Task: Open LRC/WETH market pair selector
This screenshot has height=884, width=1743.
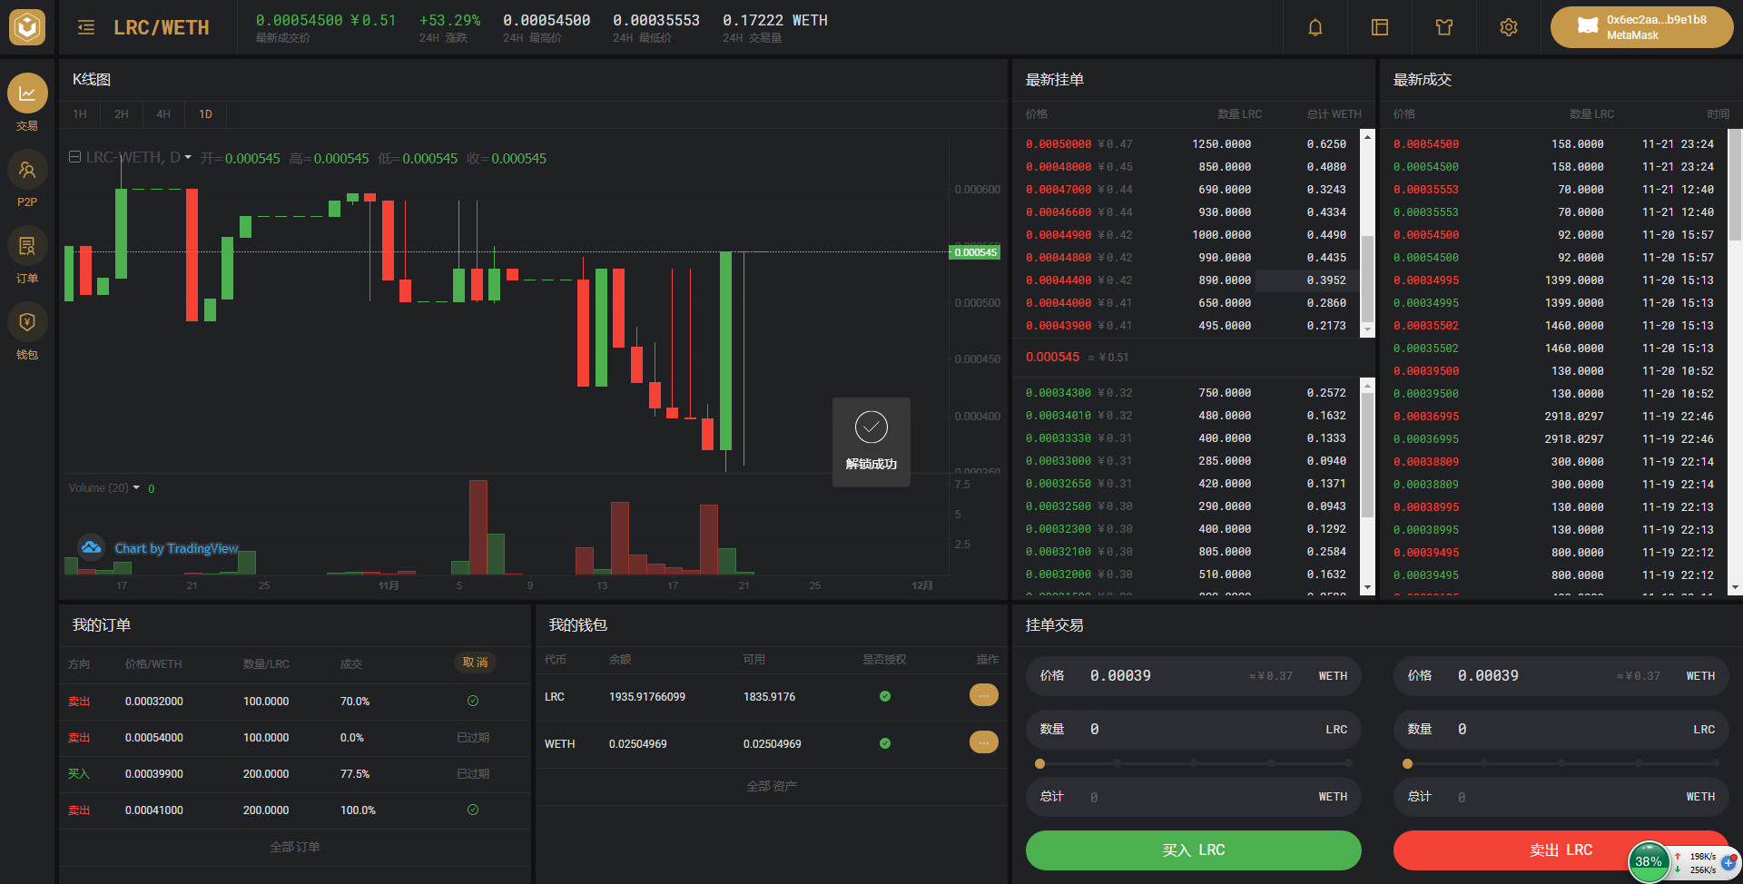Action: point(162,28)
